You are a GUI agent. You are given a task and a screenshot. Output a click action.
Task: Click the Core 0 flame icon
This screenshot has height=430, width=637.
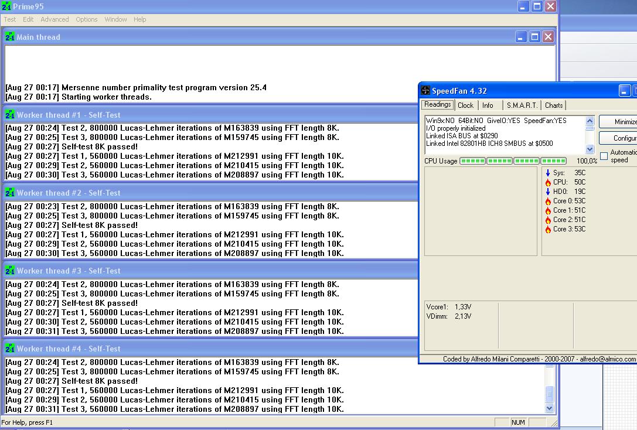click(547, 201)
